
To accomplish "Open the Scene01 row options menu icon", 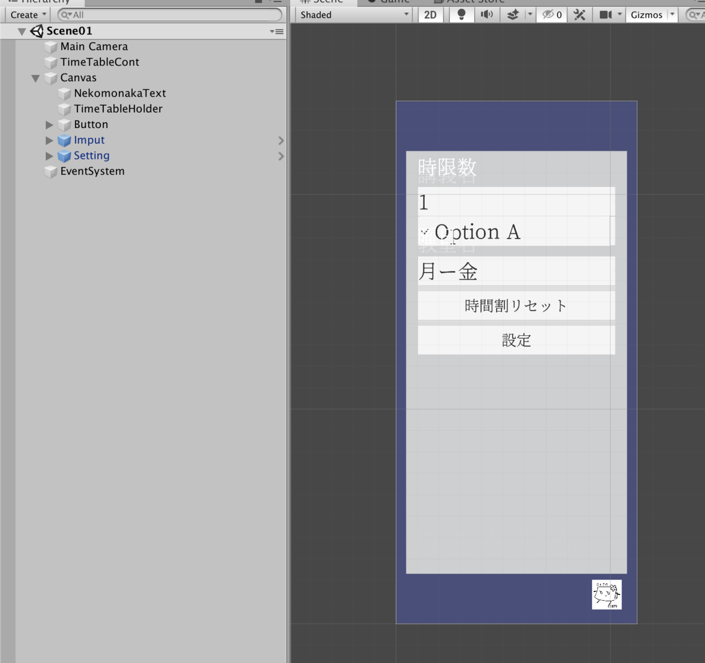I will pyautogui.click(x=277, y=32).
